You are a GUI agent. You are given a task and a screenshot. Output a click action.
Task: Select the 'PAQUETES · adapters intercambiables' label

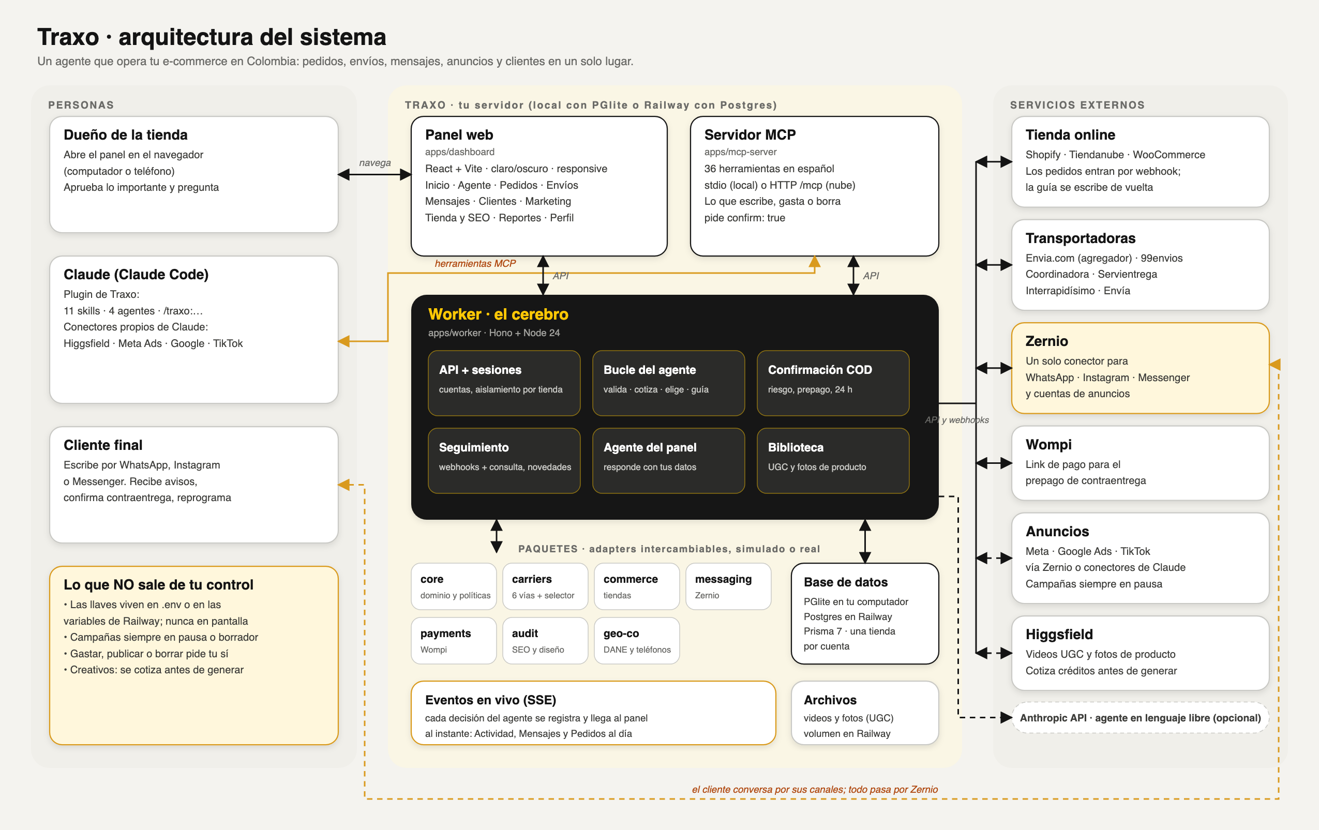coord(669,549)
